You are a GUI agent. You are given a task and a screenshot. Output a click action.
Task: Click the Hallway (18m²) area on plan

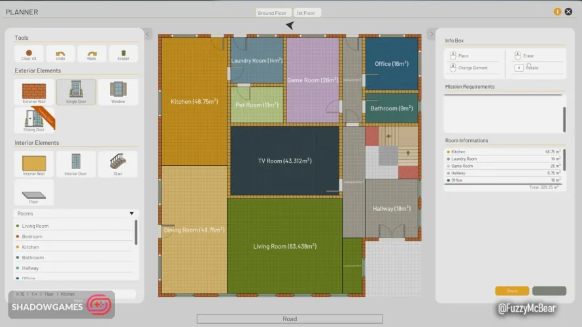point(392,208)
